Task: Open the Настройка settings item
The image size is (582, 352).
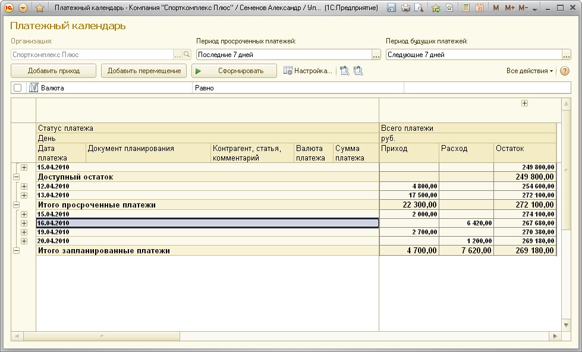Action: tap(308, 71)
